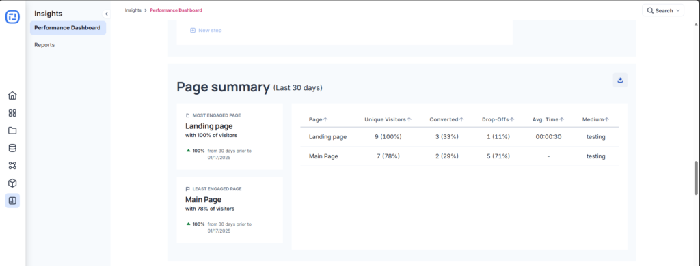Sort table by Avg. Time column
The image size is (700, 266).
pyautogui.click(x=562, y=119)
